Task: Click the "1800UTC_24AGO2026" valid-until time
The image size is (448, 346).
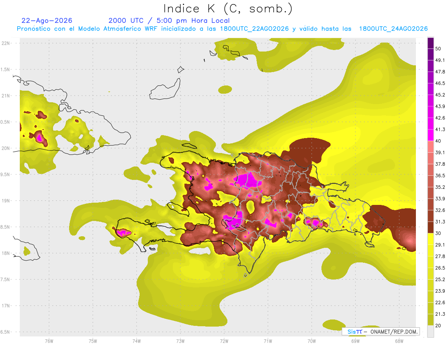Action: (x=393, y=29)
